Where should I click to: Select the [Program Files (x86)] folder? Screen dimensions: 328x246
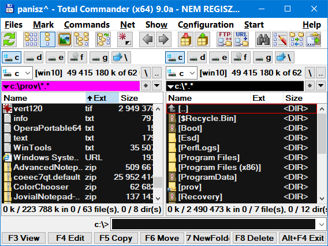point(242,168)
